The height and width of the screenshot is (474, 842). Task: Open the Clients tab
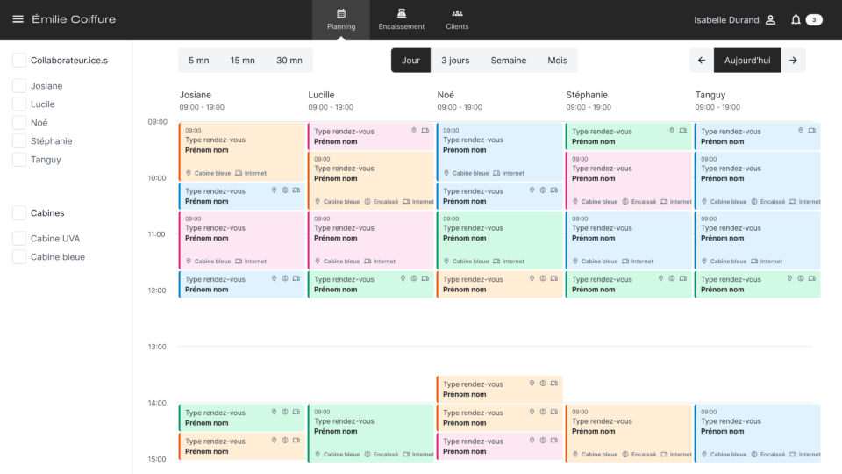(x=457, y=19)
